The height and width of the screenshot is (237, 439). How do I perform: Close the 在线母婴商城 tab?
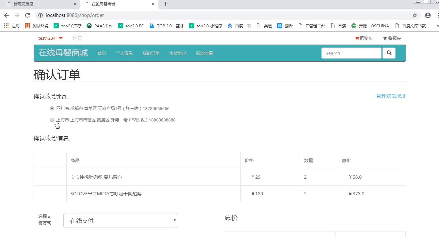tap(153, 4)
